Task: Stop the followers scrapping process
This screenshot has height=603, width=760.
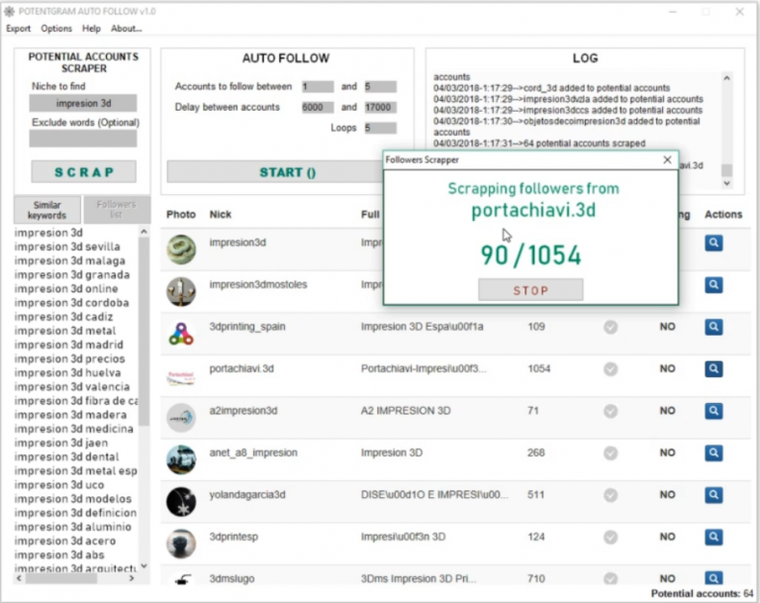Action: (530, 290)
